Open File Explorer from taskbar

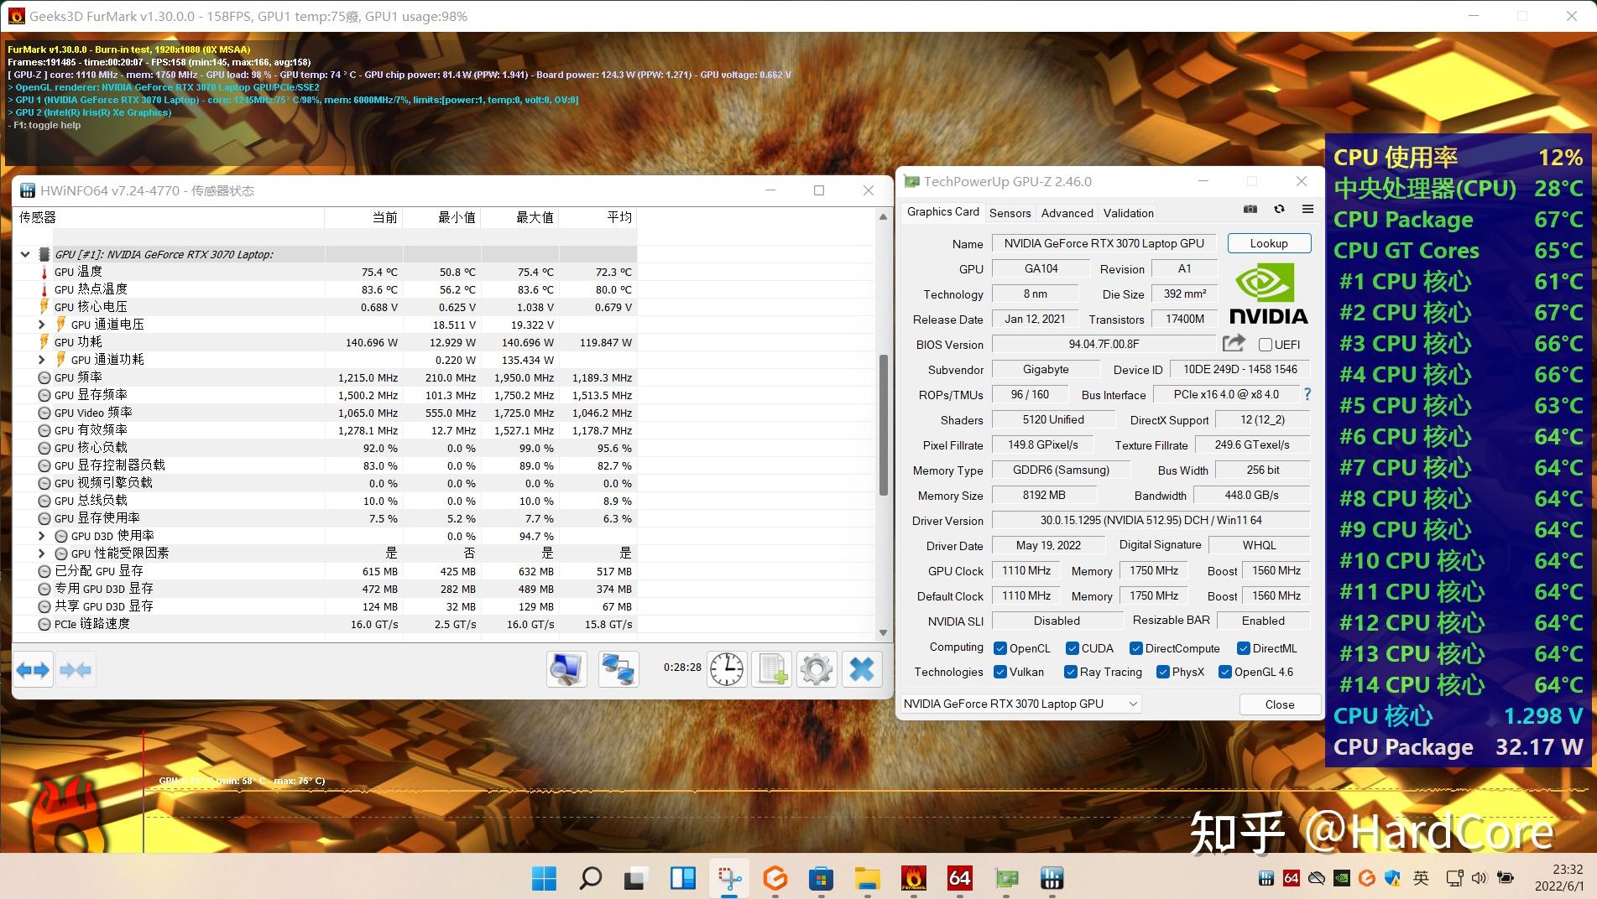tap(867, 878)
